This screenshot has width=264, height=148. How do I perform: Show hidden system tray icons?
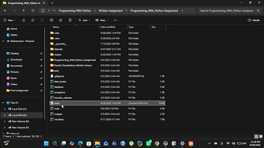209,143
